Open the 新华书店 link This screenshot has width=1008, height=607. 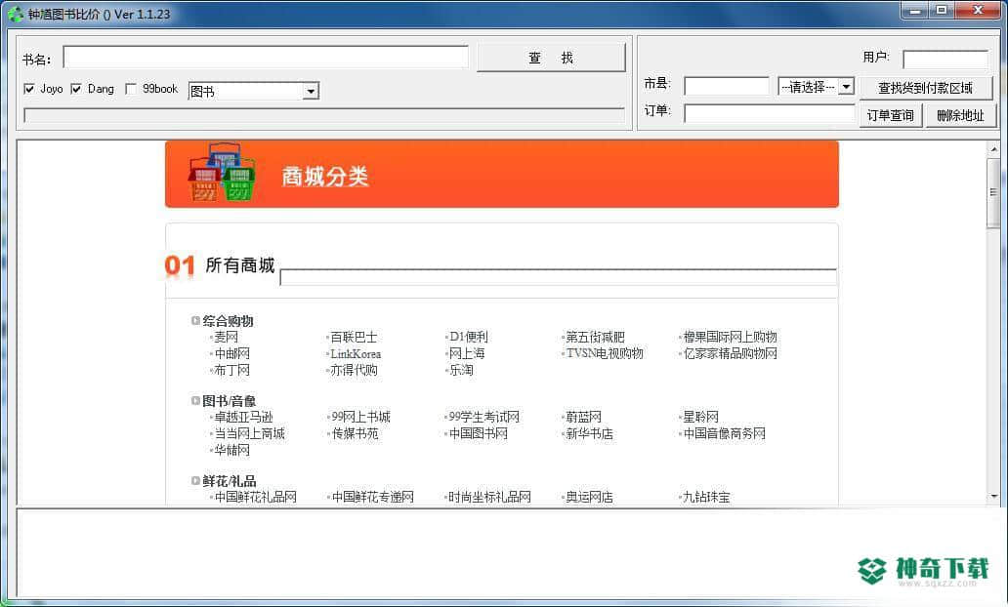590,433
